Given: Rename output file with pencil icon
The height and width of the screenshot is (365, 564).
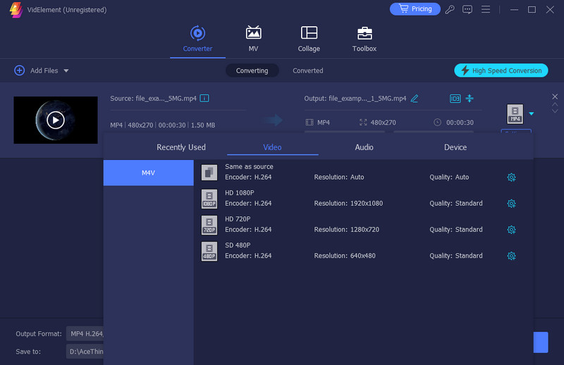Looking at the screenshot, I should coord(415,98).
